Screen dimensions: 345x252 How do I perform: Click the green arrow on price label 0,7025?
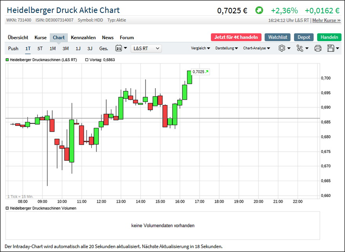[207, 72]
